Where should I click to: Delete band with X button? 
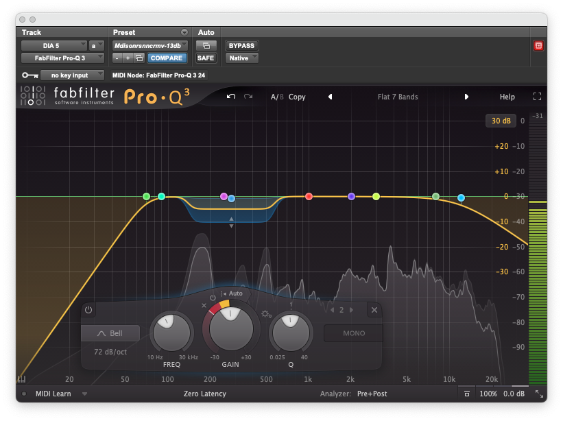(374, 310)
